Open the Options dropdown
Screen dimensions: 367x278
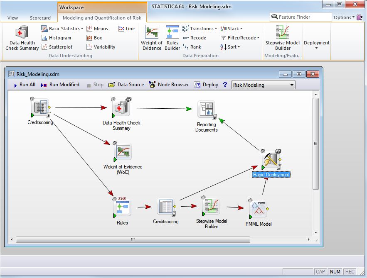point(344,17)
